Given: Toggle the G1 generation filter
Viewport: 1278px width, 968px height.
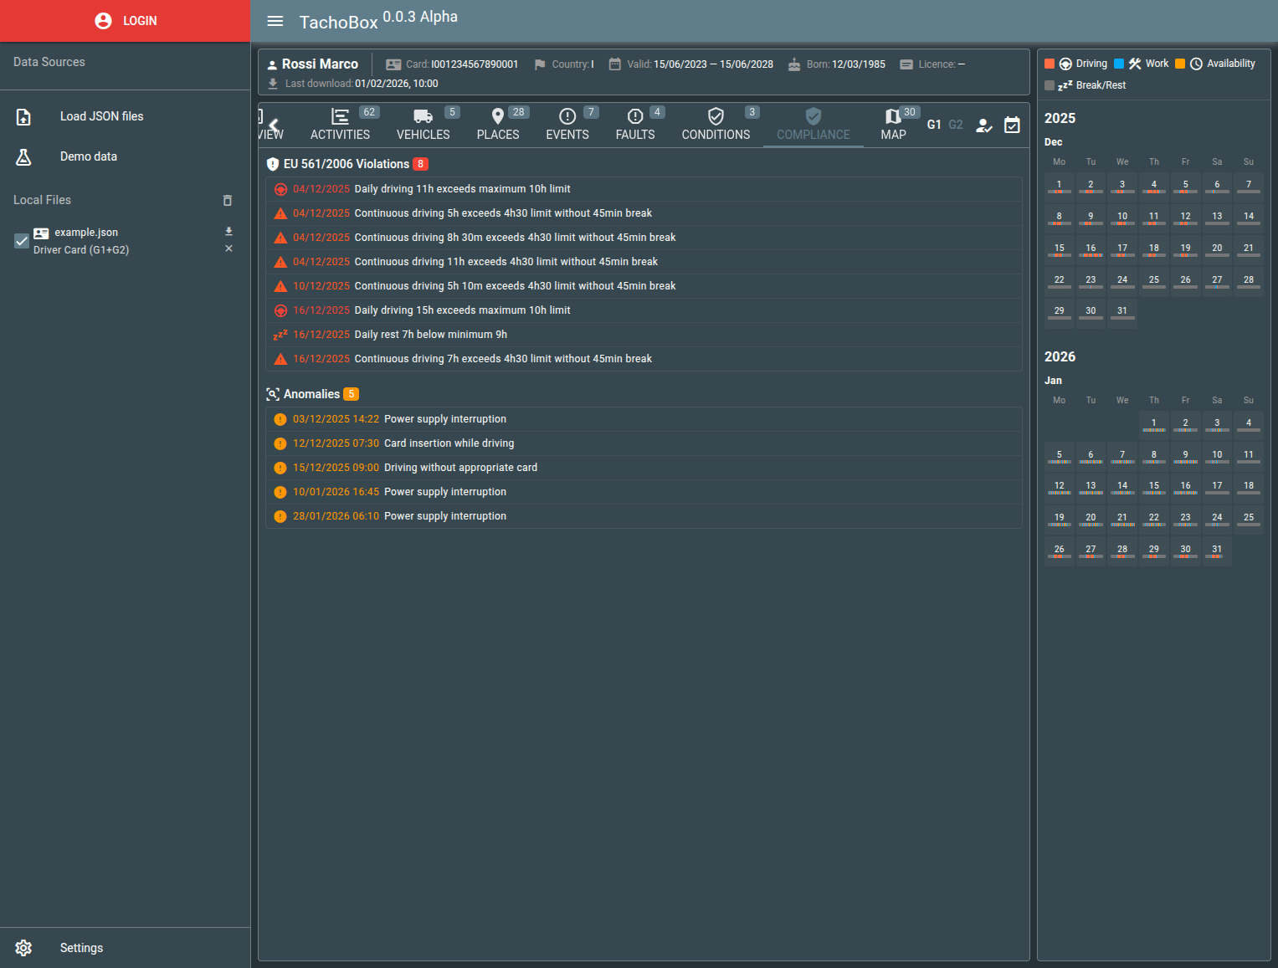Looking at the screenshot, I should click(934, 125).
